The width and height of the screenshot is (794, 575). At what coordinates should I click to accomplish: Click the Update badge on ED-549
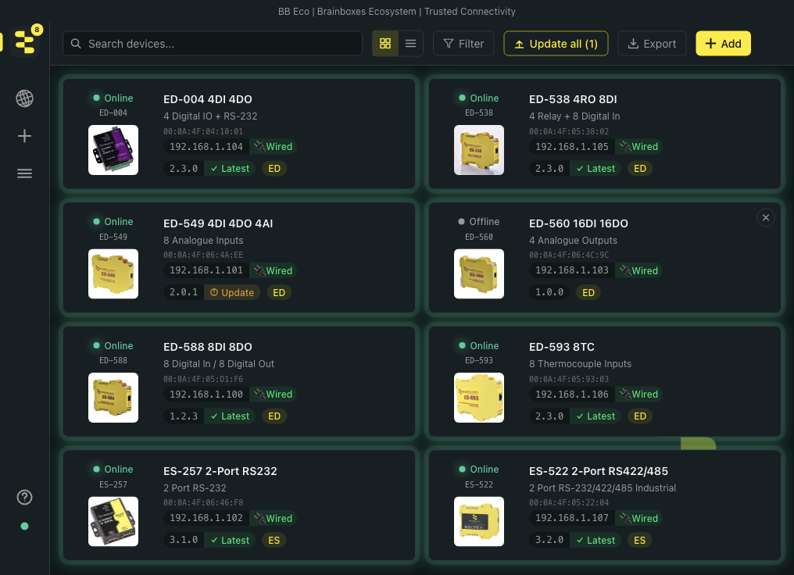[x=232, y=292]
